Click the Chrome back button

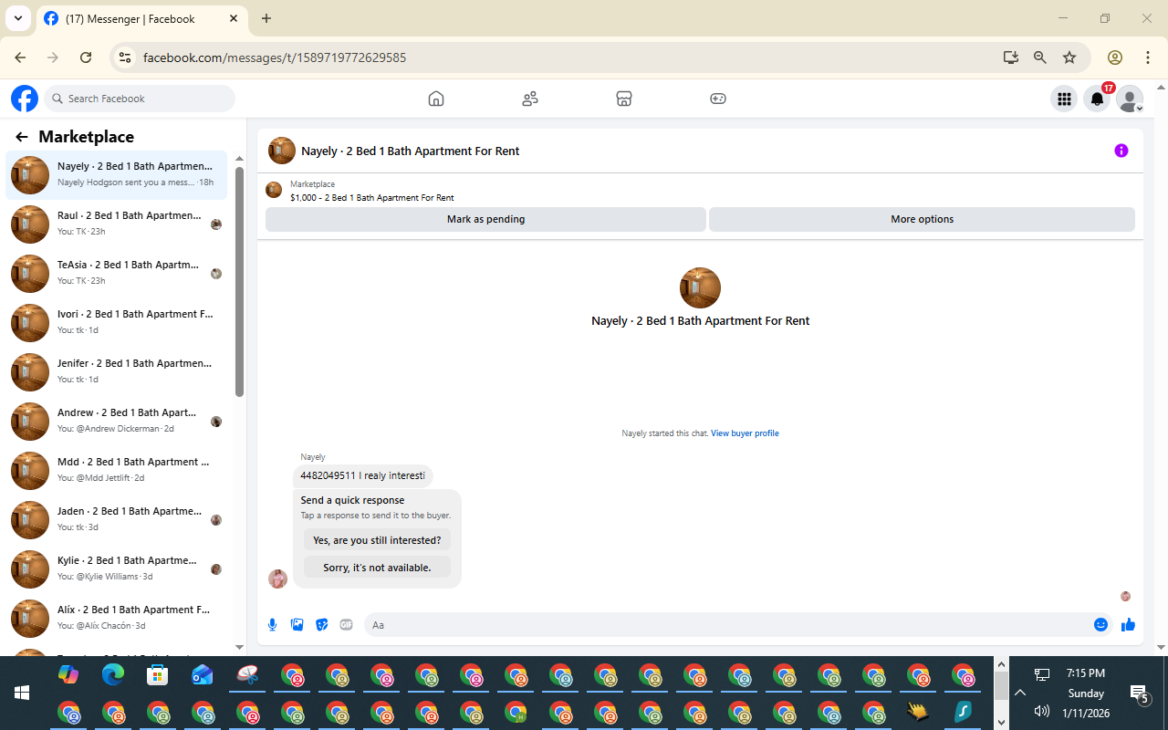[x=20, y=57]
